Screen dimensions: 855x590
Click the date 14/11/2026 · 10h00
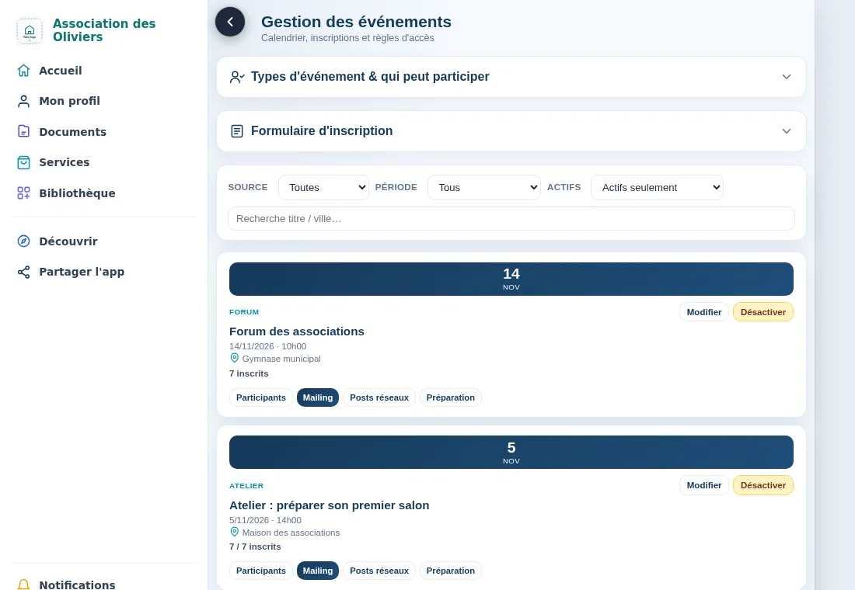267,346
